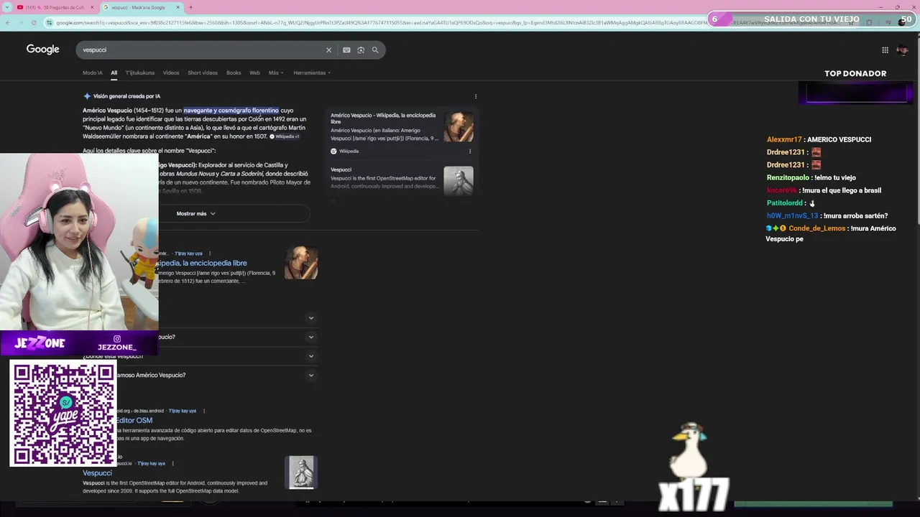Click the magnifier search submit icon
The width and height of the screenshot is (920, 517).
(375, 50)
